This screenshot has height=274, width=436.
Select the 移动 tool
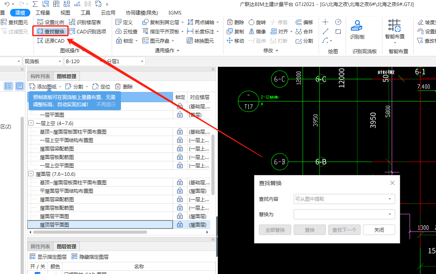pos(236,41)
